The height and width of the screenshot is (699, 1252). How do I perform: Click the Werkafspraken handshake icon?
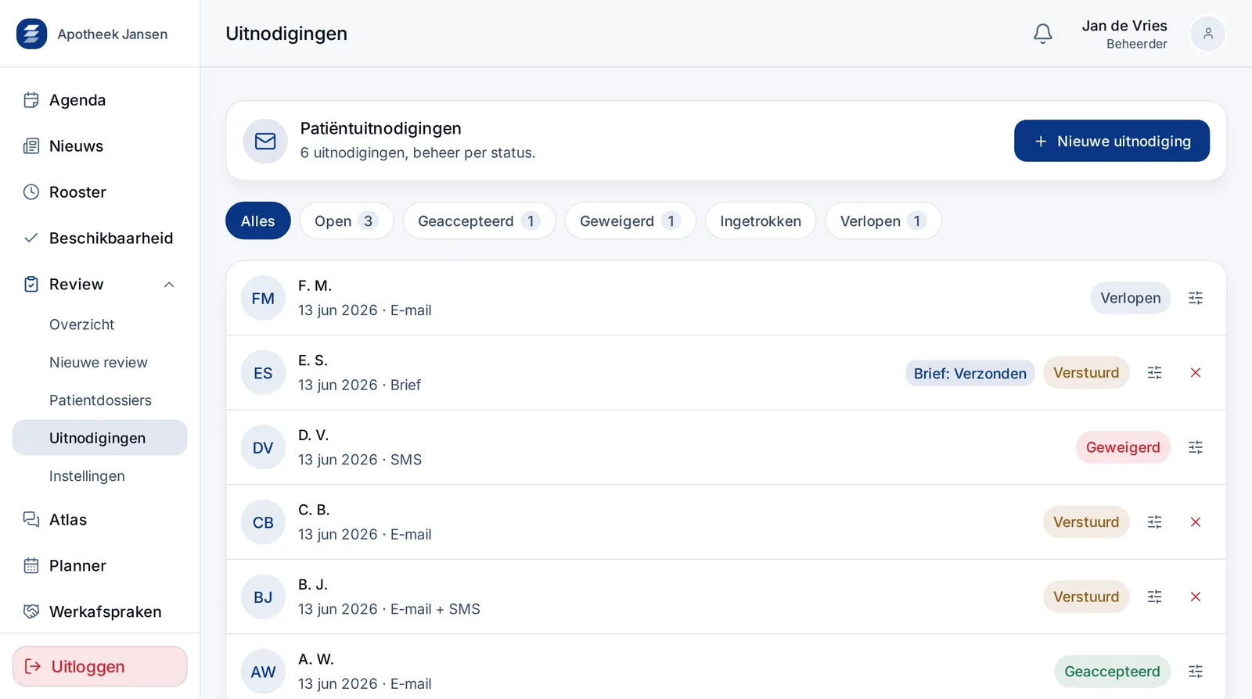click(x=31, y=611)
